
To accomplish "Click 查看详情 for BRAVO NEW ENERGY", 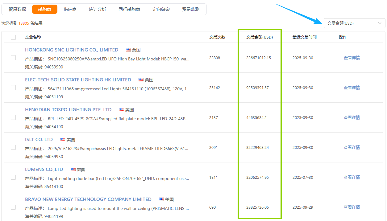I will (352, 207).
